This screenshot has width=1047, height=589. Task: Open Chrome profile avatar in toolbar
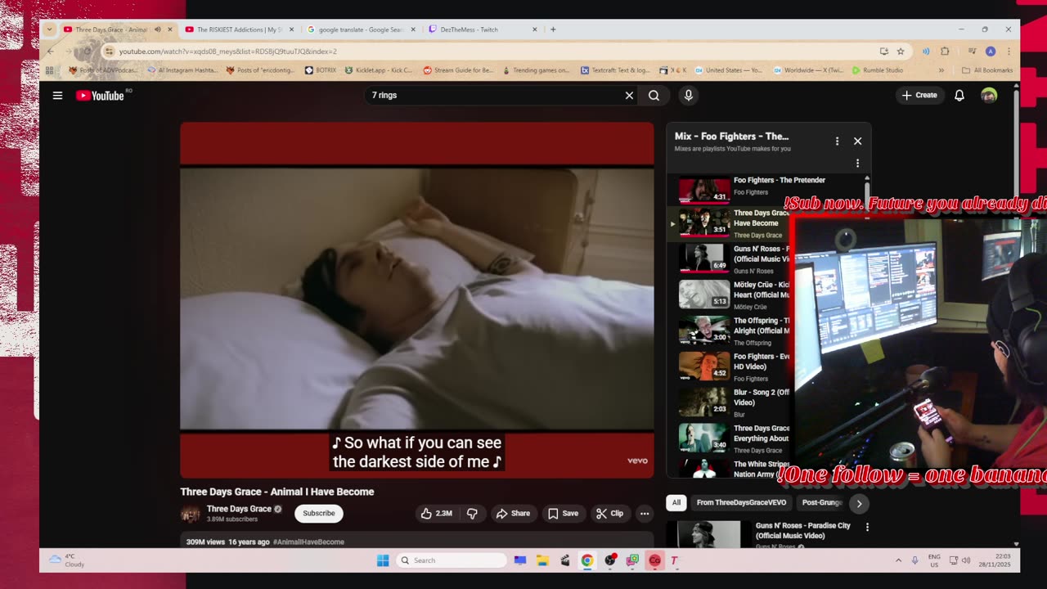coord(991,52)
